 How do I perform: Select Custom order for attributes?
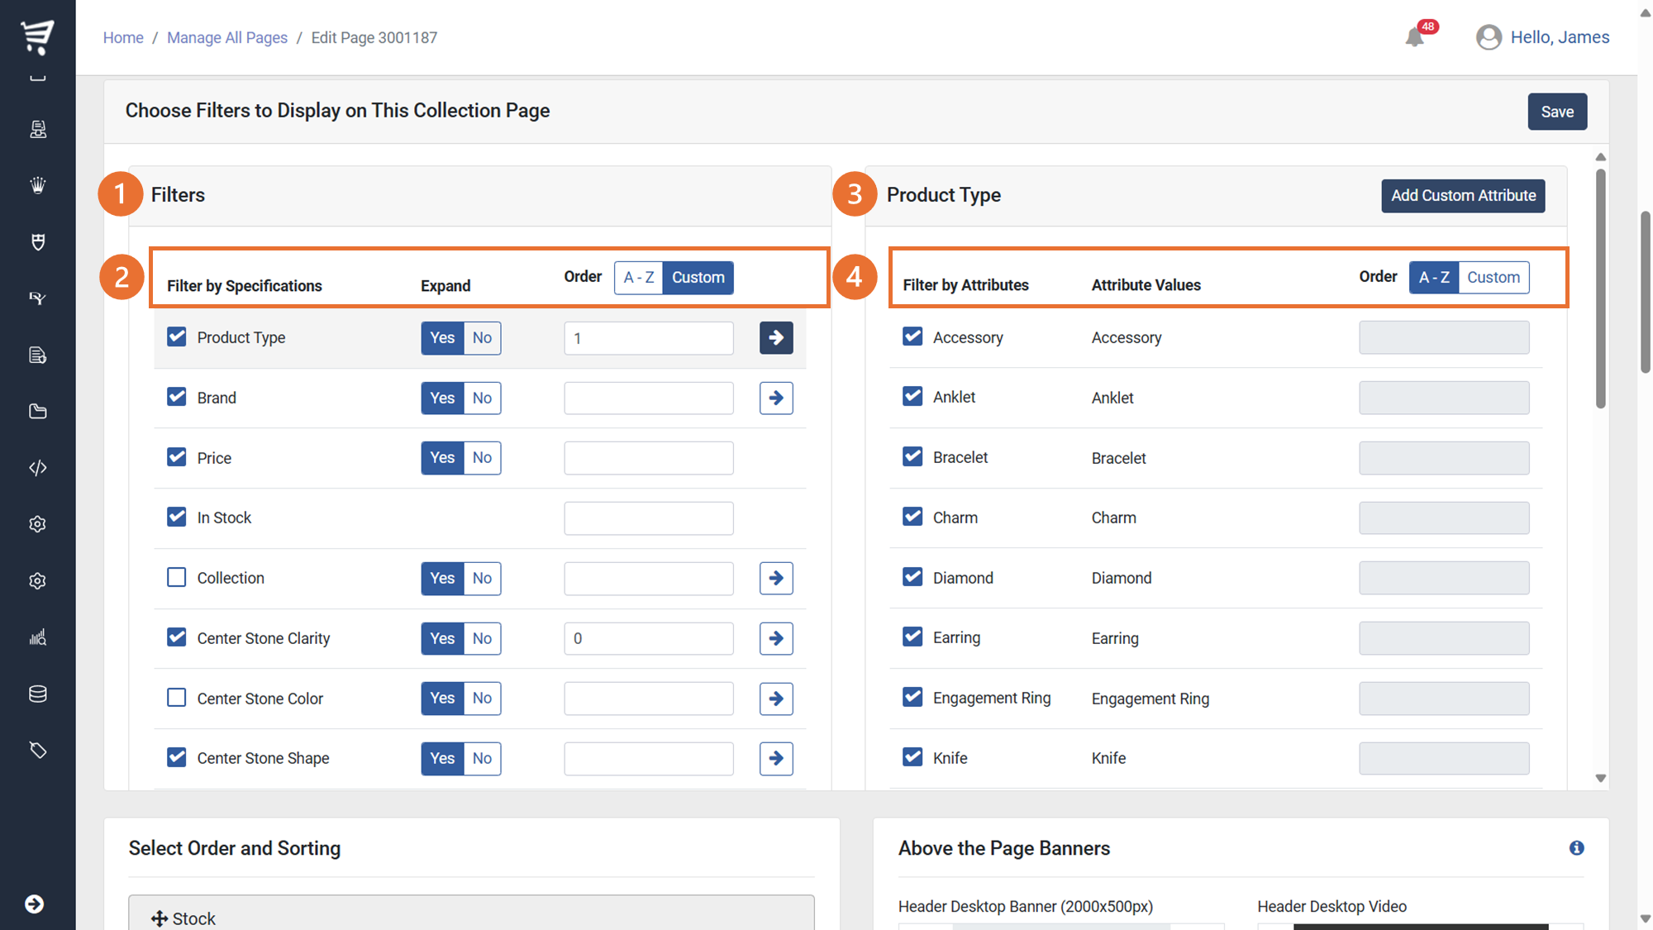pos(1493,278)
